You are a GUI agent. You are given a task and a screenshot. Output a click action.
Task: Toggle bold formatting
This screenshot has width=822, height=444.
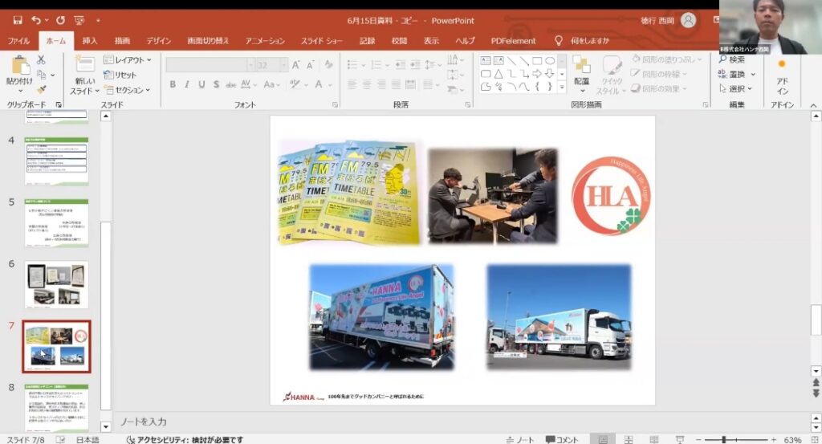coord(173,84)
